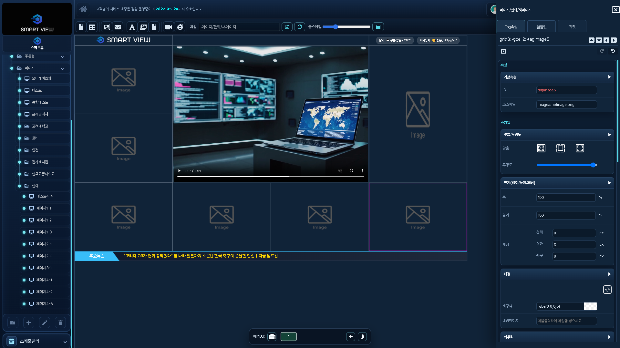The width and height of the screenshot is (620, 348).
Task: Copy the page with duplicate icon in toolbar
Action: (300, 27)
